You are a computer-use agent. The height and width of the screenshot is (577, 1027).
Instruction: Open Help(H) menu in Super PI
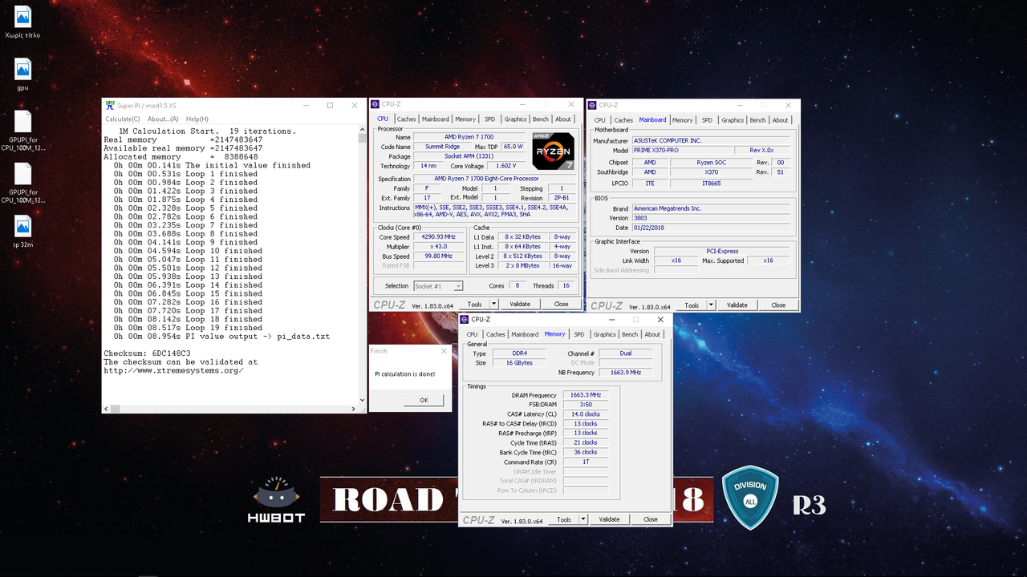click(197, 119)
